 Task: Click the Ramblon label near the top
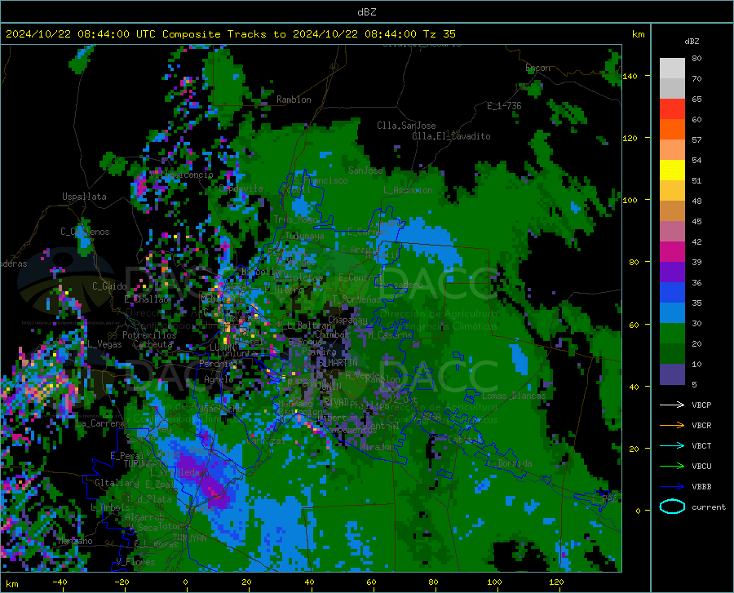294,100
